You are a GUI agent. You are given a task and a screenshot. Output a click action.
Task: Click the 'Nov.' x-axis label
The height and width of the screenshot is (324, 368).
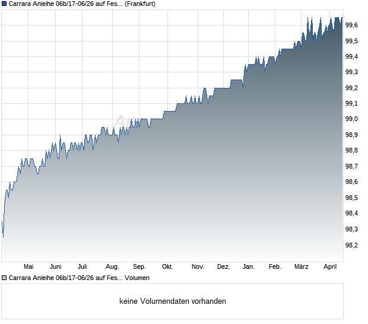pyautogui.click(x=198, y=267)
